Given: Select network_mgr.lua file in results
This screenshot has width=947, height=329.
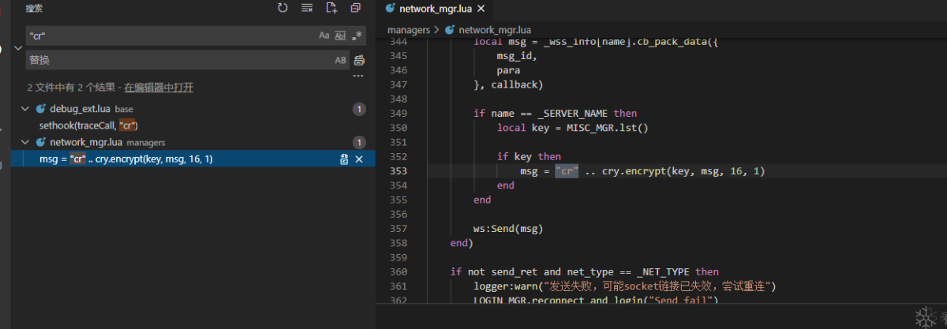Looking at the screenshot, I should [86, 142].
